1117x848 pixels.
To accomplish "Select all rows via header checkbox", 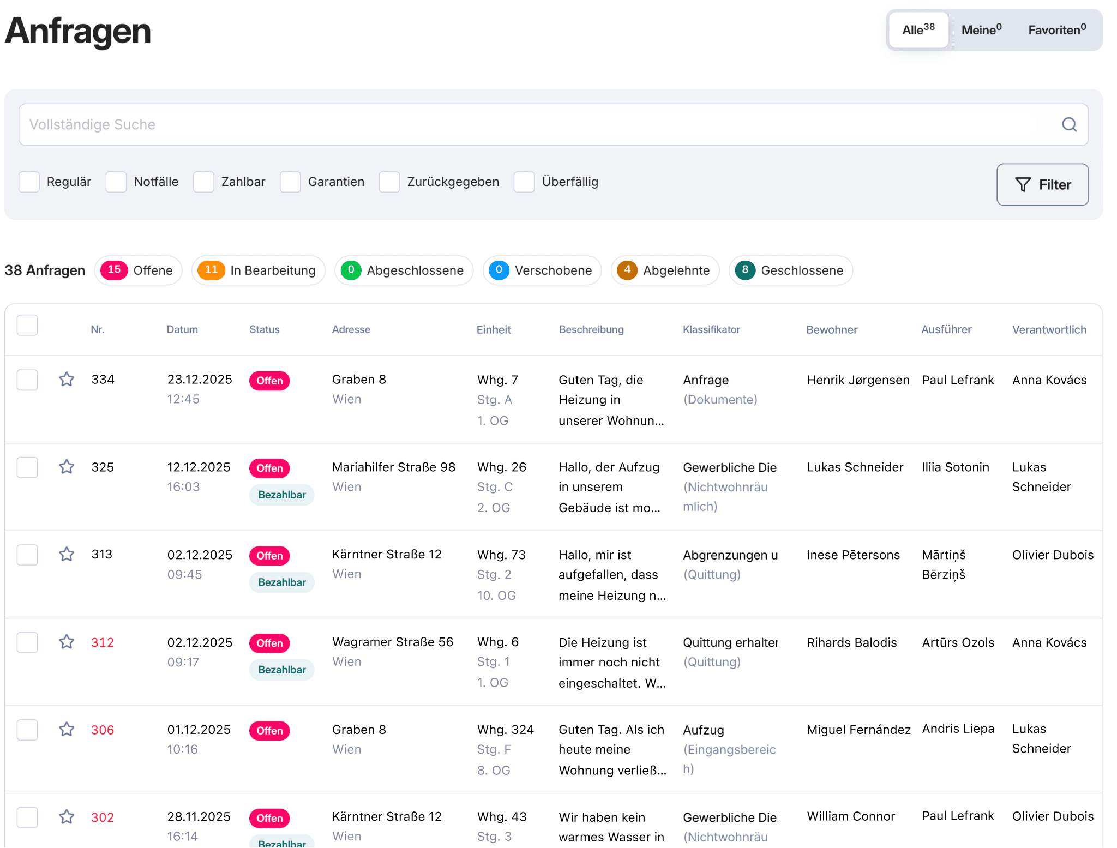I will (x=27, y=326).
